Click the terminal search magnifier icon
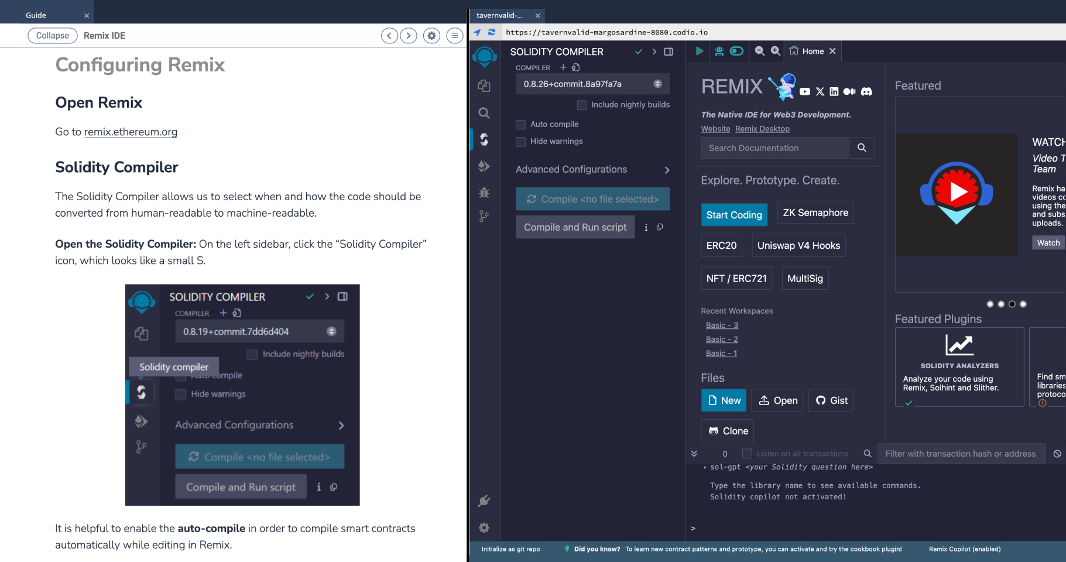 pyautogui.click(x=868, y=454)
